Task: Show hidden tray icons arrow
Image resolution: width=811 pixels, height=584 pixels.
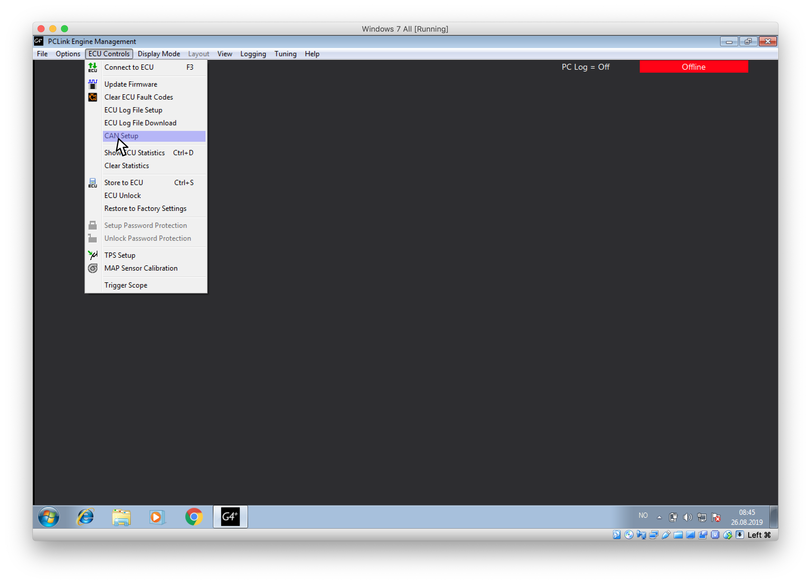Action: (659, 517)
